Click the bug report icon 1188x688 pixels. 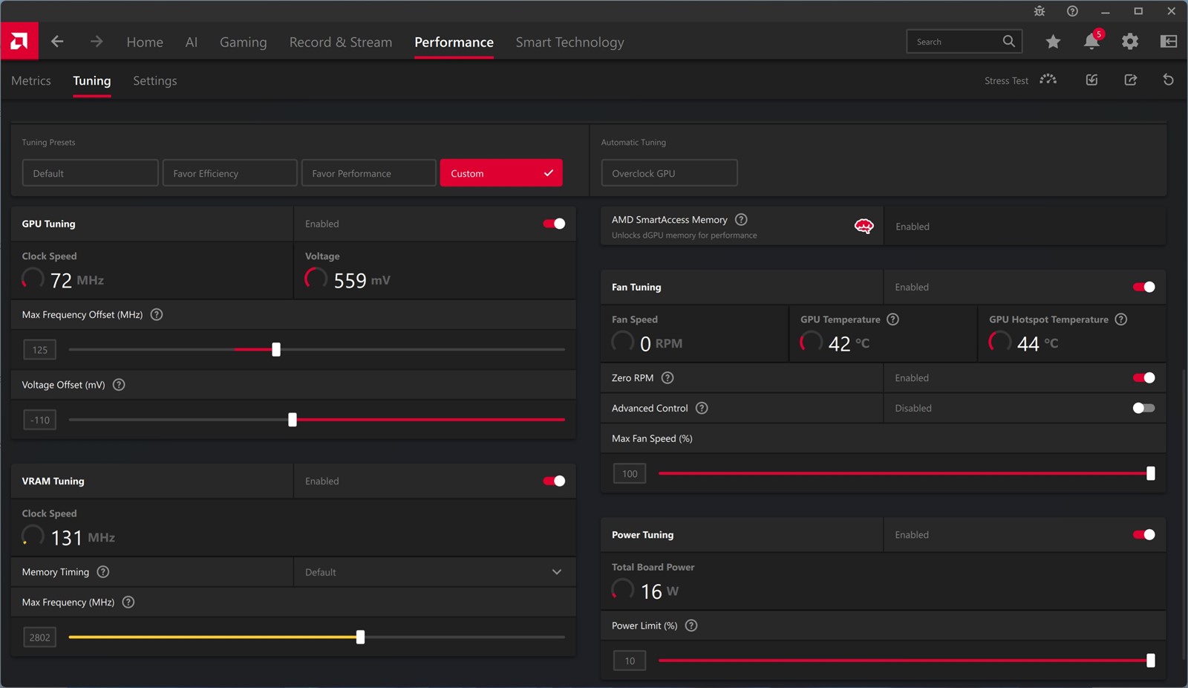[1039, 11]
